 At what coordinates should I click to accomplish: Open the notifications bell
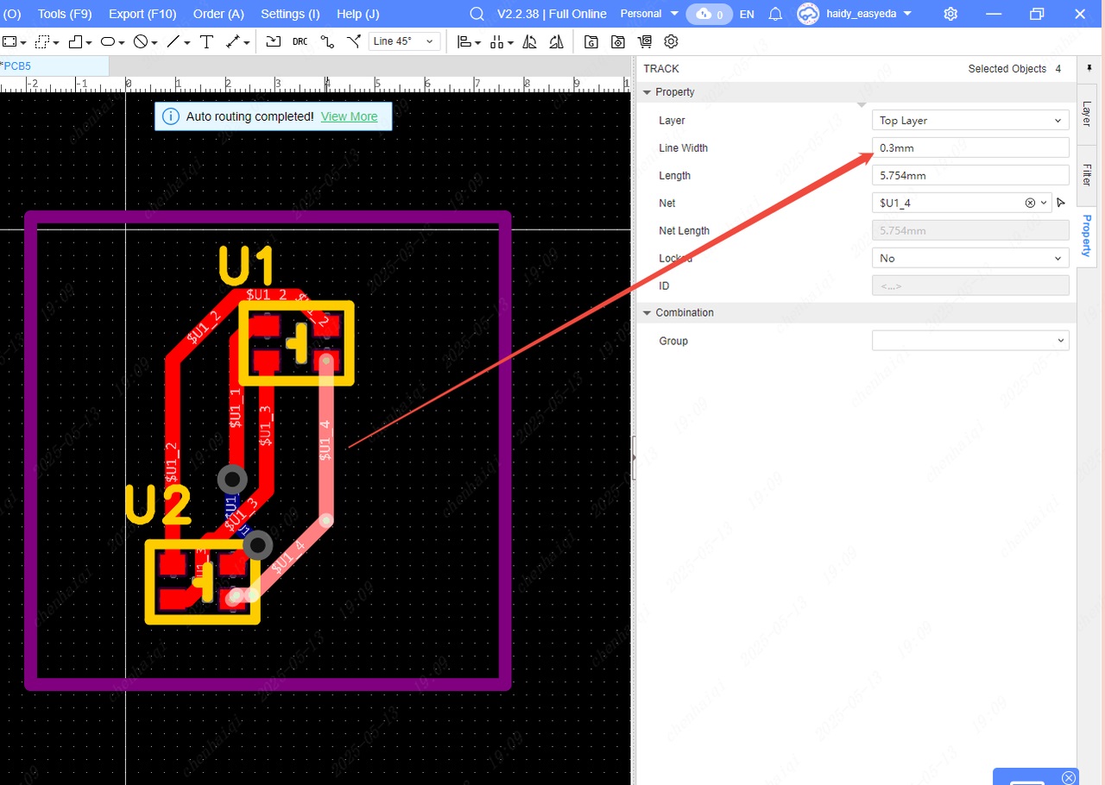775,14
